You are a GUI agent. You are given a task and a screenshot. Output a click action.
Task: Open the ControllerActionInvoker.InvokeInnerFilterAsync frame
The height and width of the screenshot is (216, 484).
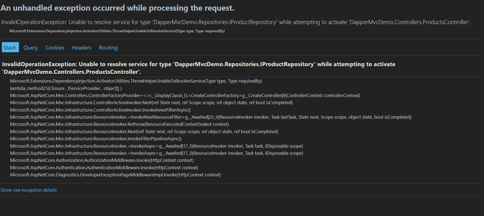coord(100,110)
